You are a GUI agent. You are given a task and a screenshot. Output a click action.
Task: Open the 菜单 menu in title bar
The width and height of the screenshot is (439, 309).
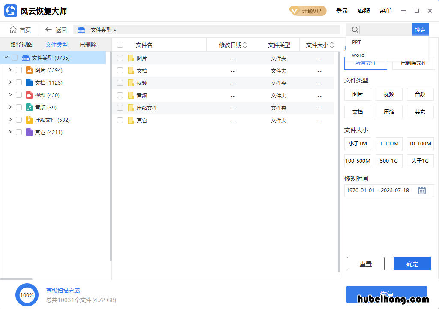[385, 11]
